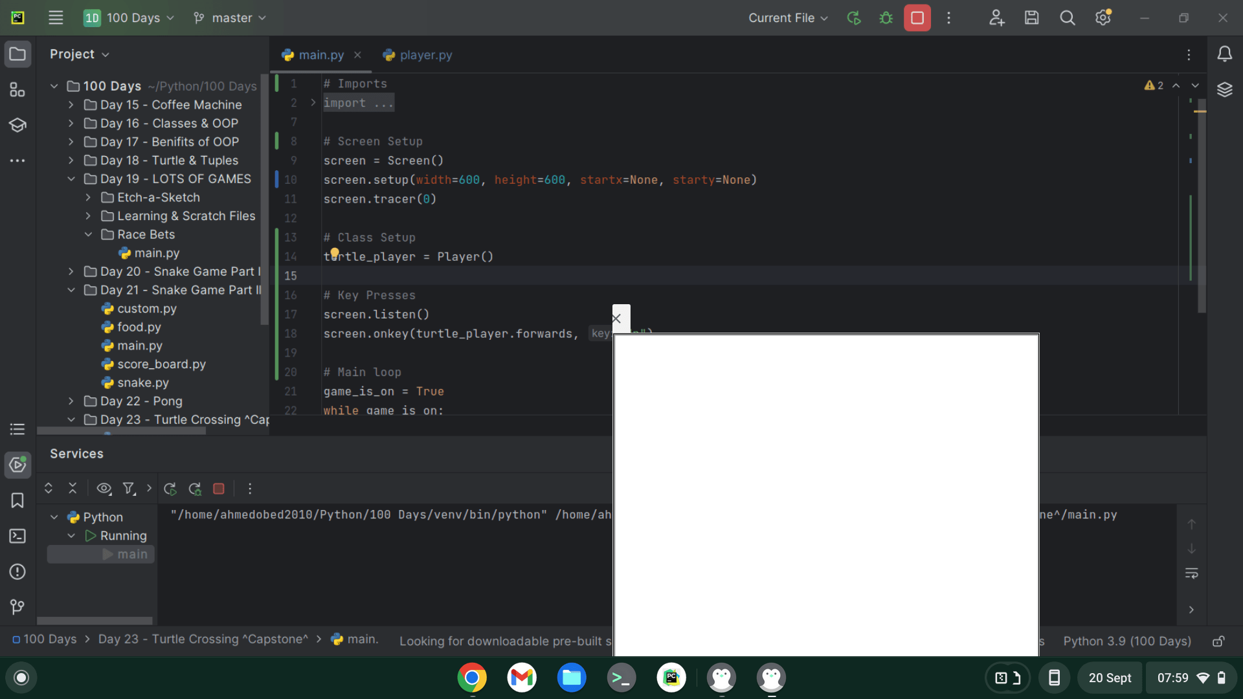Viewport: 1243px width, 699px height.
Task: Click the yellow intention lightbulb on line 14
Action: [335, 252]
